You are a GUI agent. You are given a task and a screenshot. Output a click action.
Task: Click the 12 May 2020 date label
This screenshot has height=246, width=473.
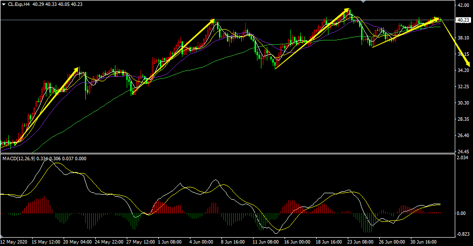tap(14, 242)
